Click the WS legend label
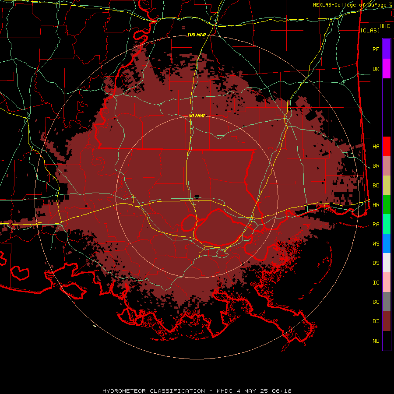 click(x=376, y=244)
